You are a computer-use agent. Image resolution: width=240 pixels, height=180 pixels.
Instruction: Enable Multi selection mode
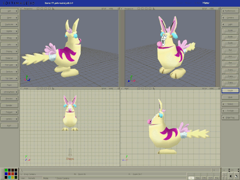tap(230, 97)
